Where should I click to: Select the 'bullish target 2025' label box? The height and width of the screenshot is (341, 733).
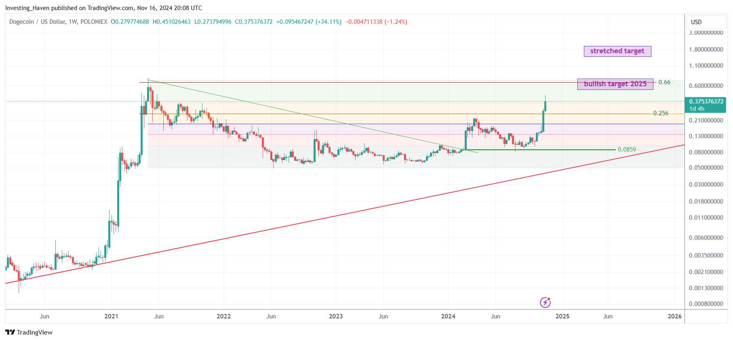coord(615,84)
